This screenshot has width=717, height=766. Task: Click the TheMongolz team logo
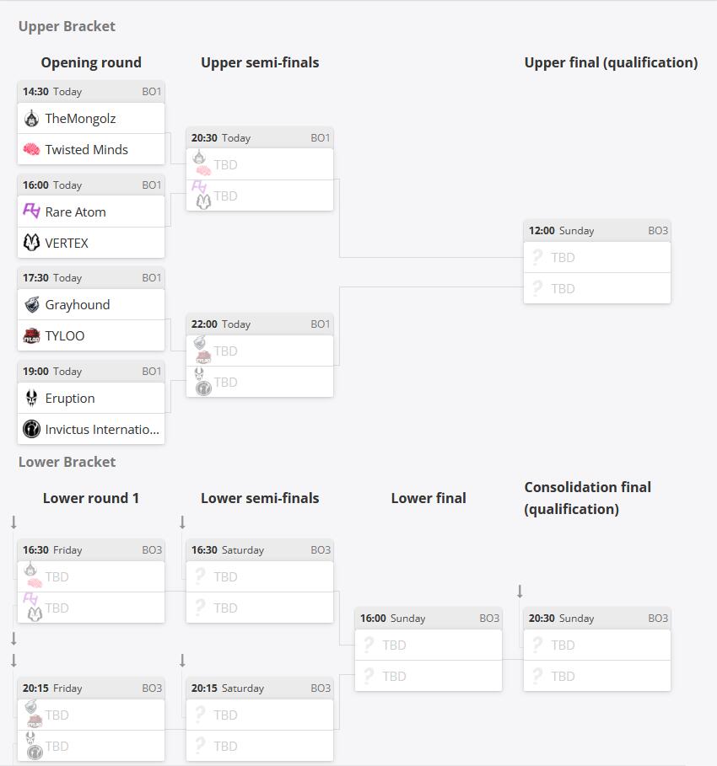coord(31,118)
